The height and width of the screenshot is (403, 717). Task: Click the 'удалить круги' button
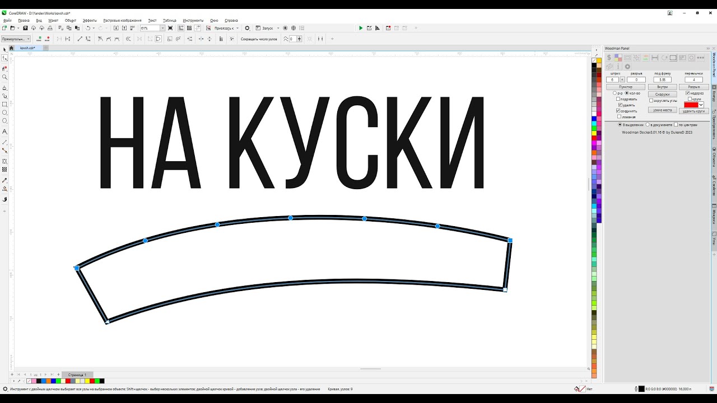(694, 111)
